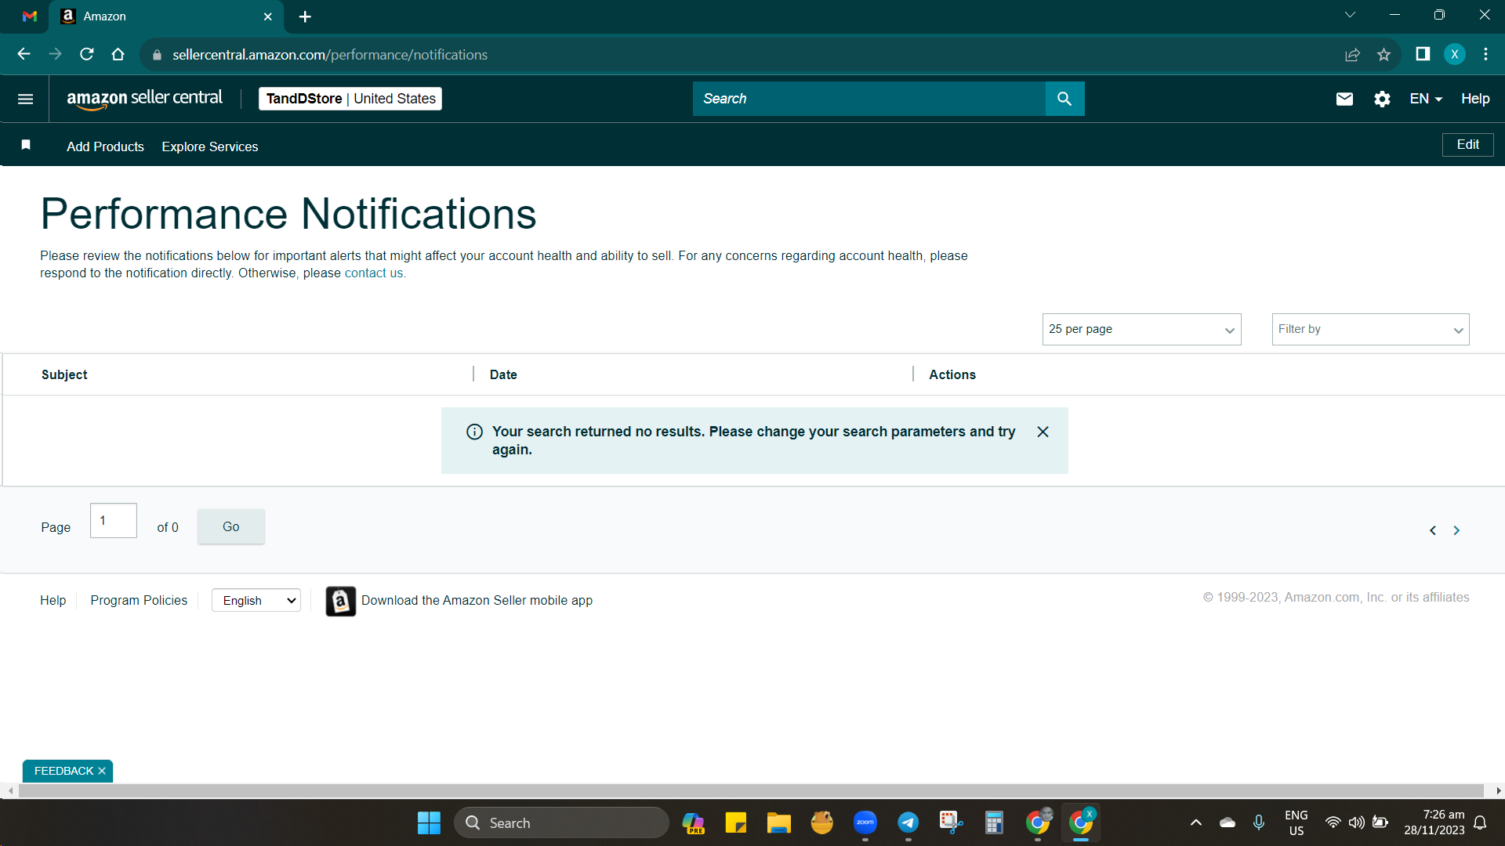
Task: Open the TandDStore United States account switcher
Action: tap(350, 99)
